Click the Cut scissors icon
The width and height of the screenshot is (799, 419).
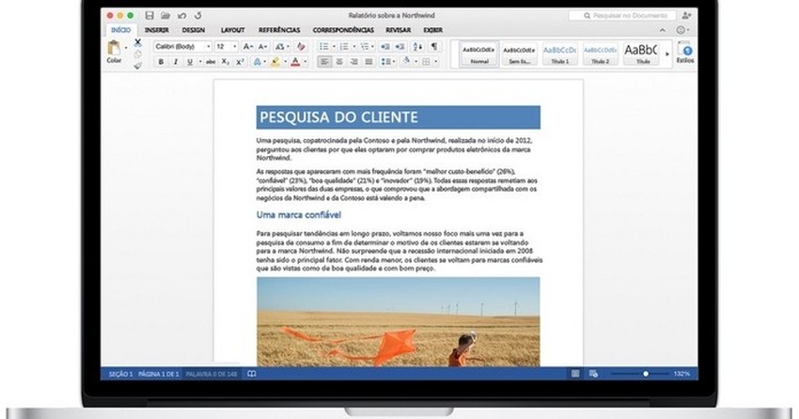tap(137, 43)
